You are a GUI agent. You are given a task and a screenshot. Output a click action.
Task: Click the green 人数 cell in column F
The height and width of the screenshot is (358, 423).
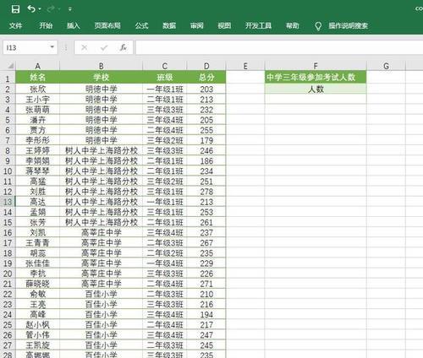click(316, 89)
